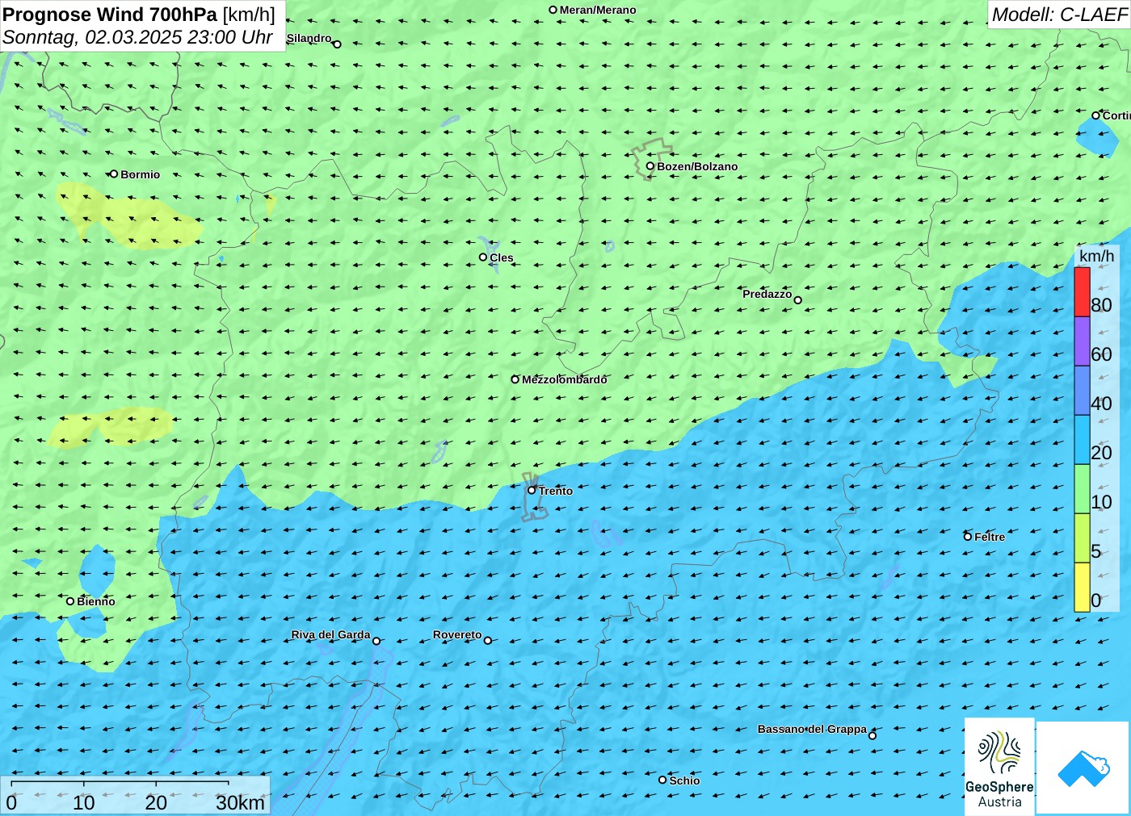Screen dimensions: 1131x816
Task: Click the light green 10 km/h legend swatch
Action: pyautogui.click(x=1082, y=489)
